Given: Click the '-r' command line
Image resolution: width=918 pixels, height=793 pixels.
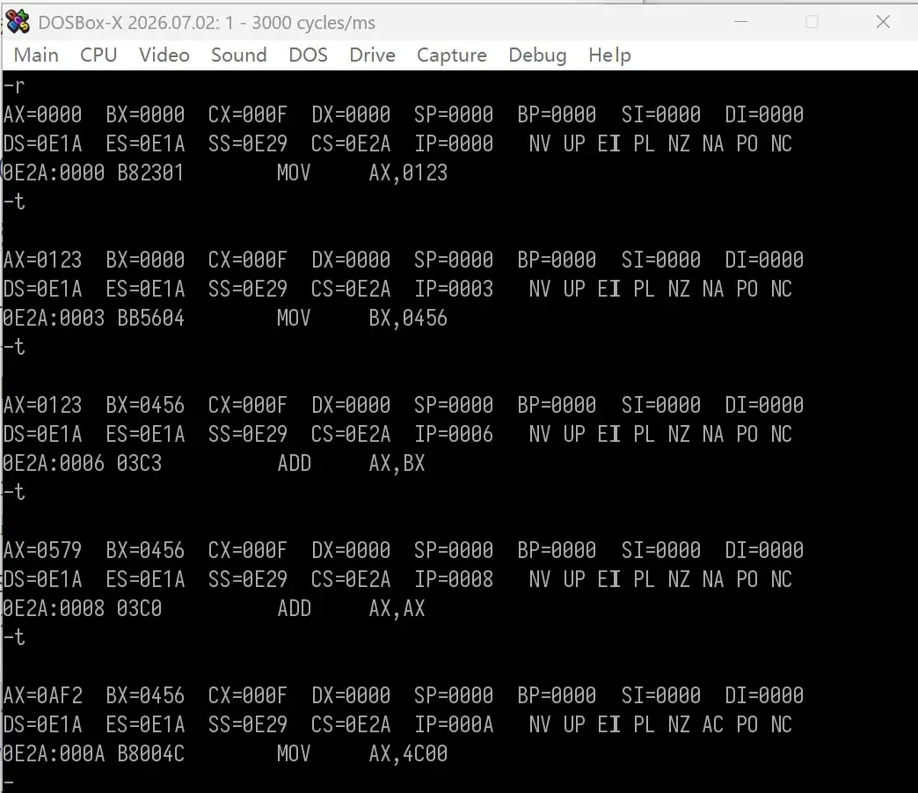Looking at the screenshot, I should [14, 86].
